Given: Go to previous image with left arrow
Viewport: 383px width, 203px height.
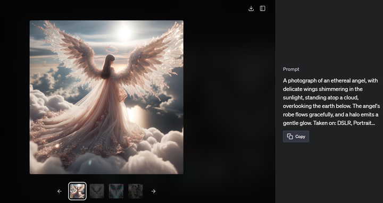Looking at the screenshot, I should pyautogui.click(x=60, y=191).
